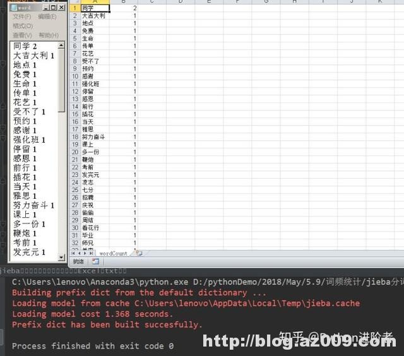Click the line 发完元 1 in Notepad
Viewport: 404px width, 356px height.
pos(29,252)
